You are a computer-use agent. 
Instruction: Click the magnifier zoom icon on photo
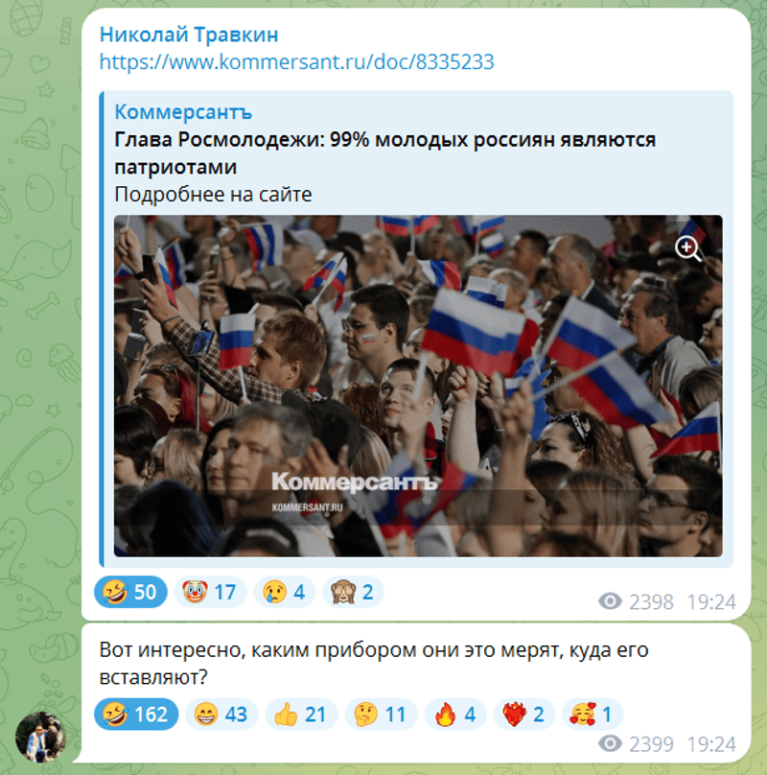coord(688,248)
